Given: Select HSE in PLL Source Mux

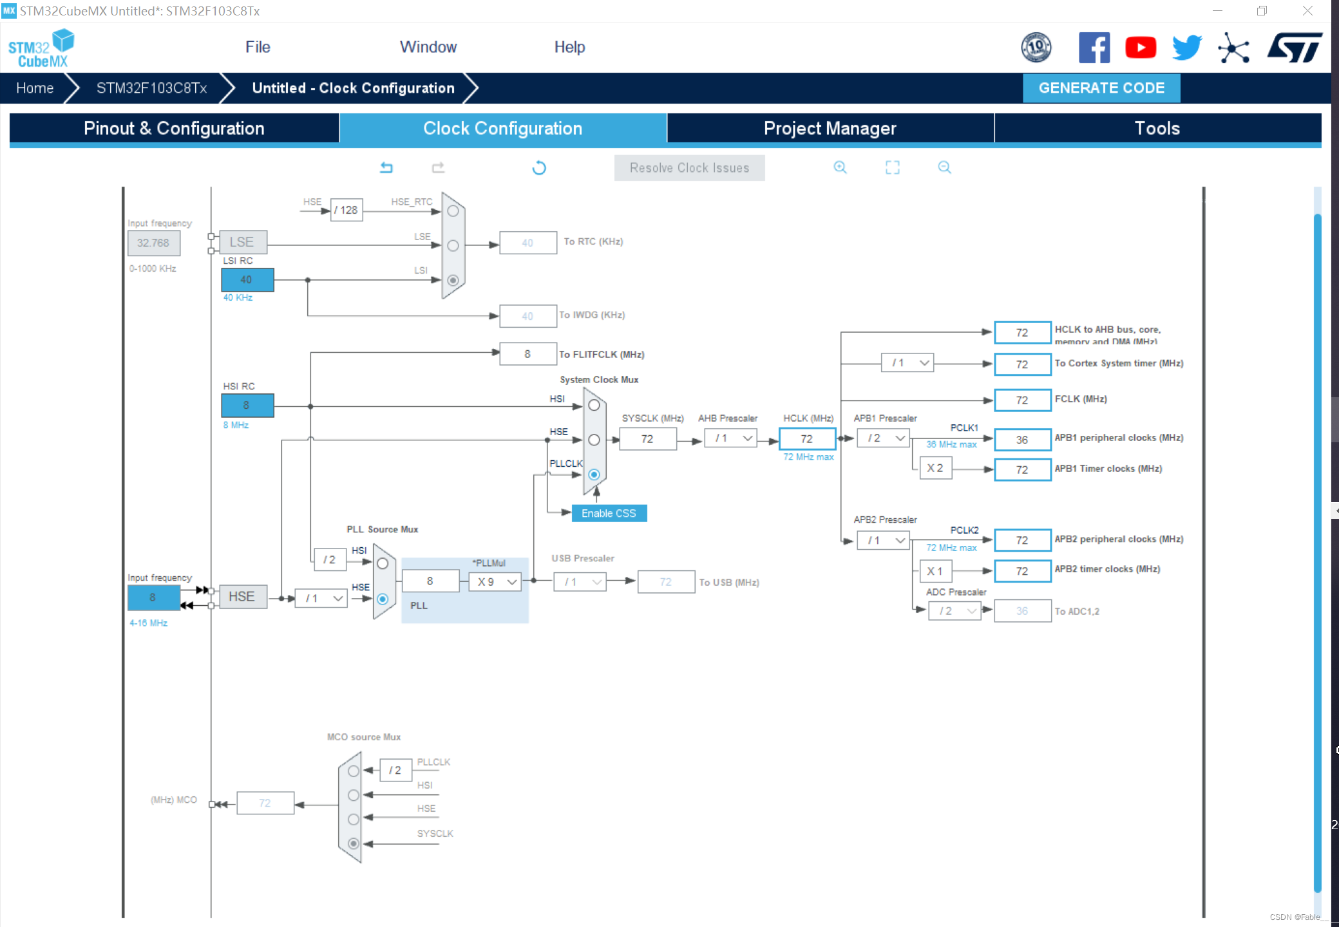Looking at the screenshot, I should point(383,599).
